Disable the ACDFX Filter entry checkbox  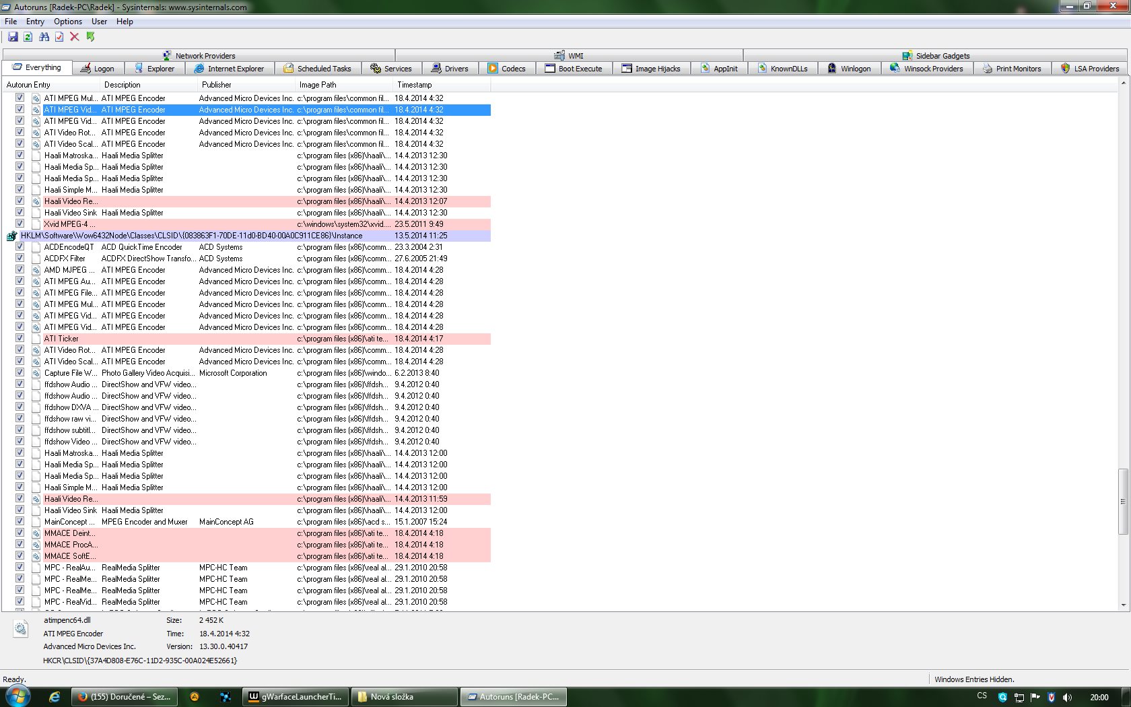[20, 258]
